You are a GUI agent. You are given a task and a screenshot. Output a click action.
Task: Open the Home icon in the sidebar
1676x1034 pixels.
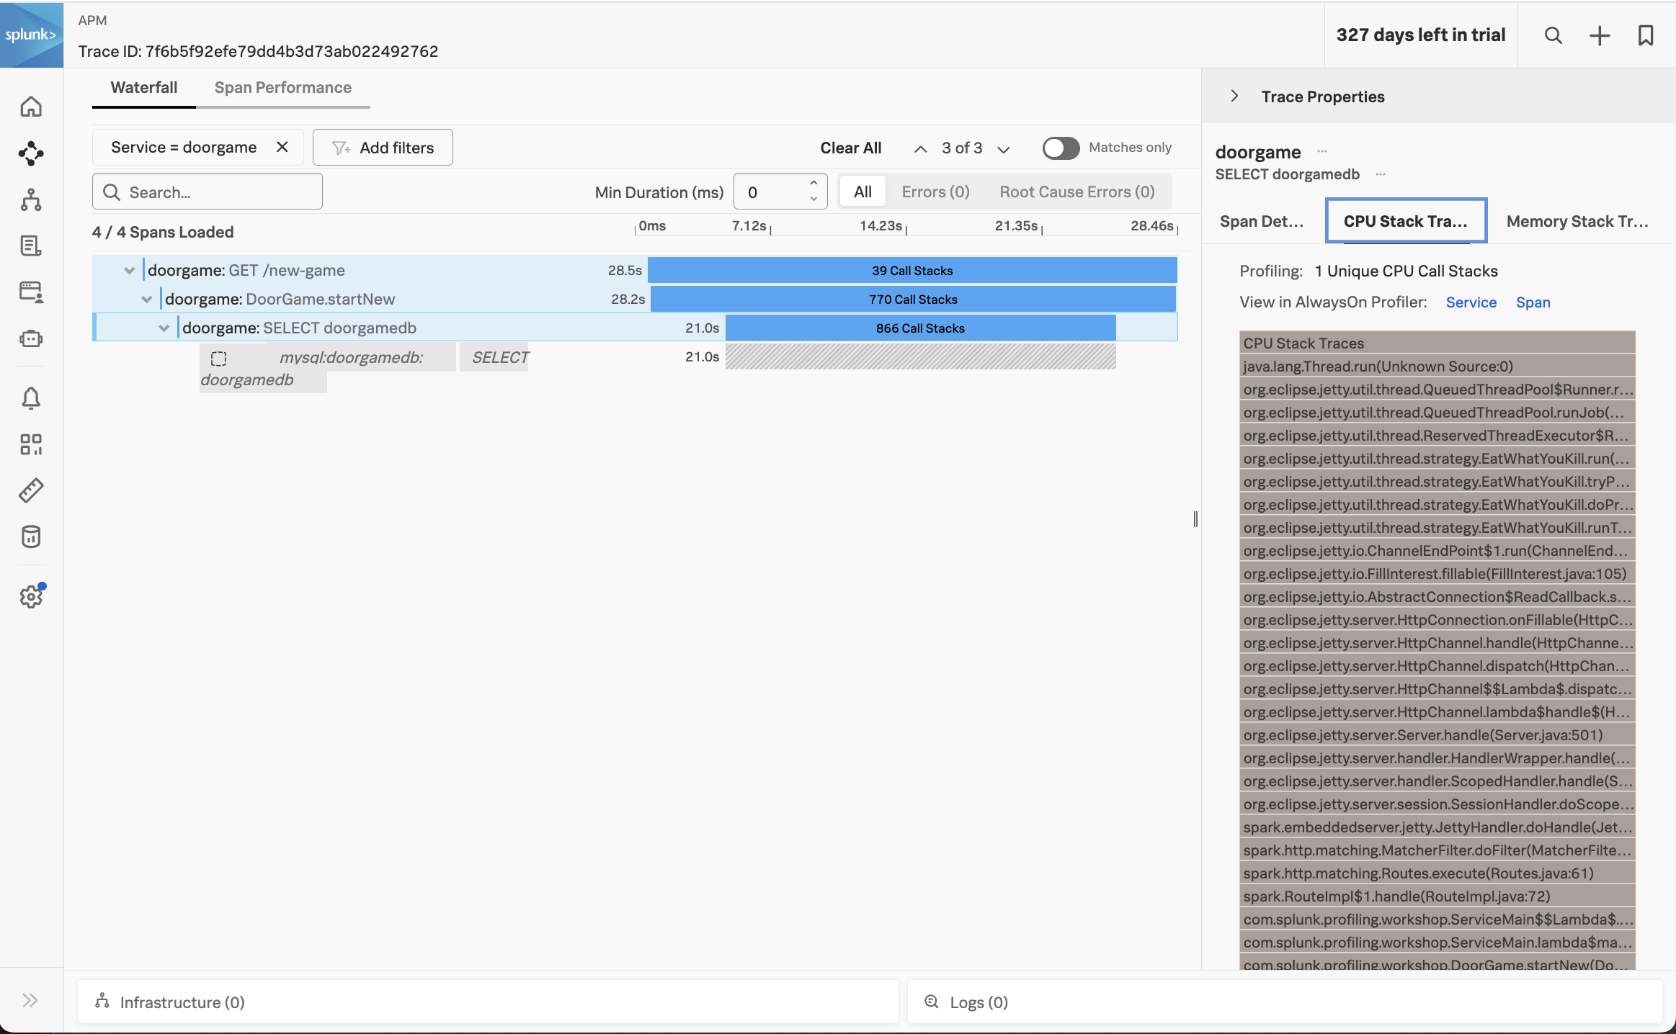point(31,106)
